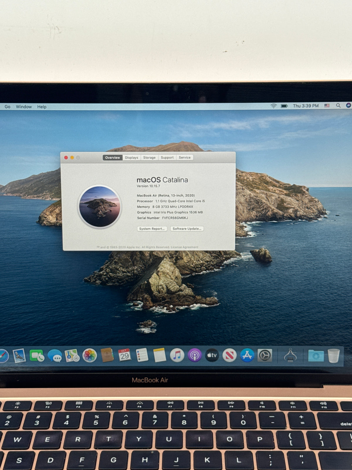Click processor value 1.1 GHz Quad-Core Intel Core i5
The image size is (352, 470).
tap(180, 201)
